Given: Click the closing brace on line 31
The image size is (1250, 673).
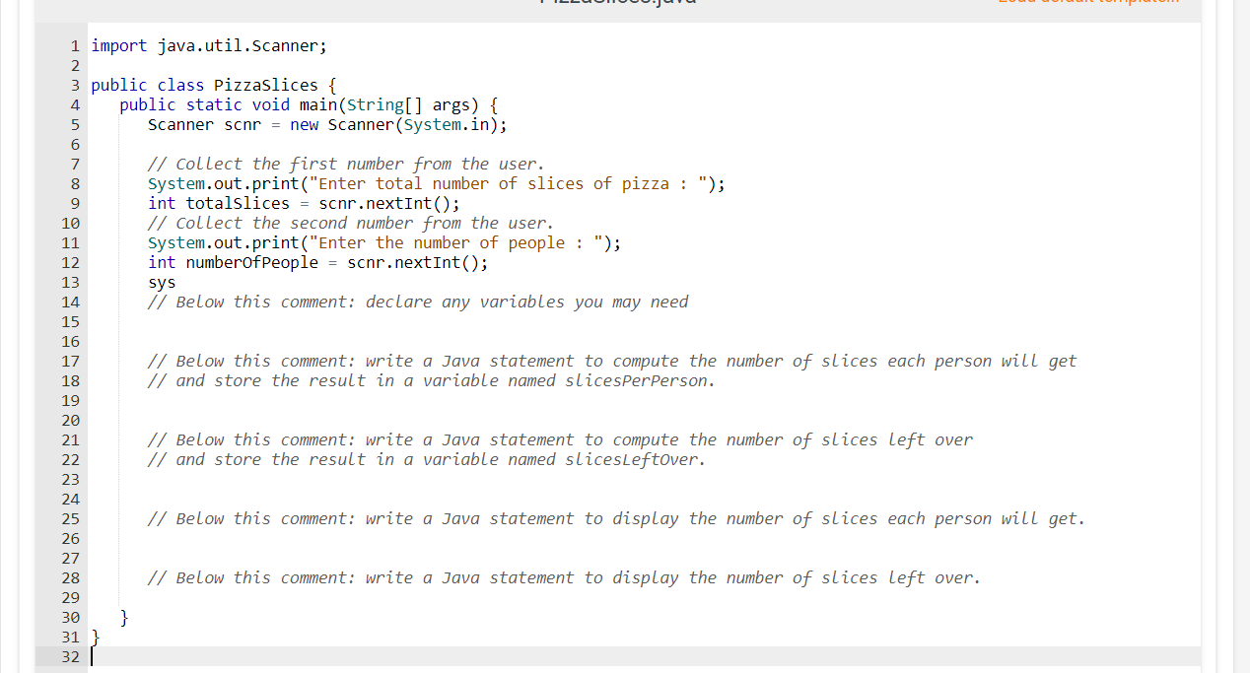Looking at the screenshot, I should 95,637.
